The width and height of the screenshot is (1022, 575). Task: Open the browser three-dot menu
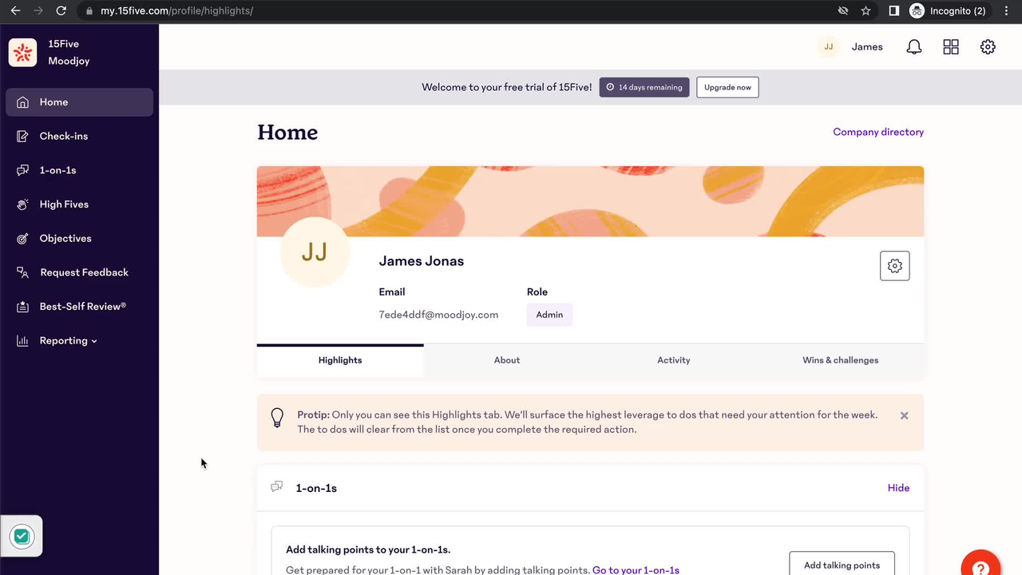1007,11
